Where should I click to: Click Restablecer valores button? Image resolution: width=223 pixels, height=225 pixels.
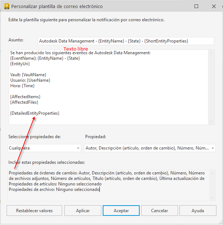coord(34,210)
